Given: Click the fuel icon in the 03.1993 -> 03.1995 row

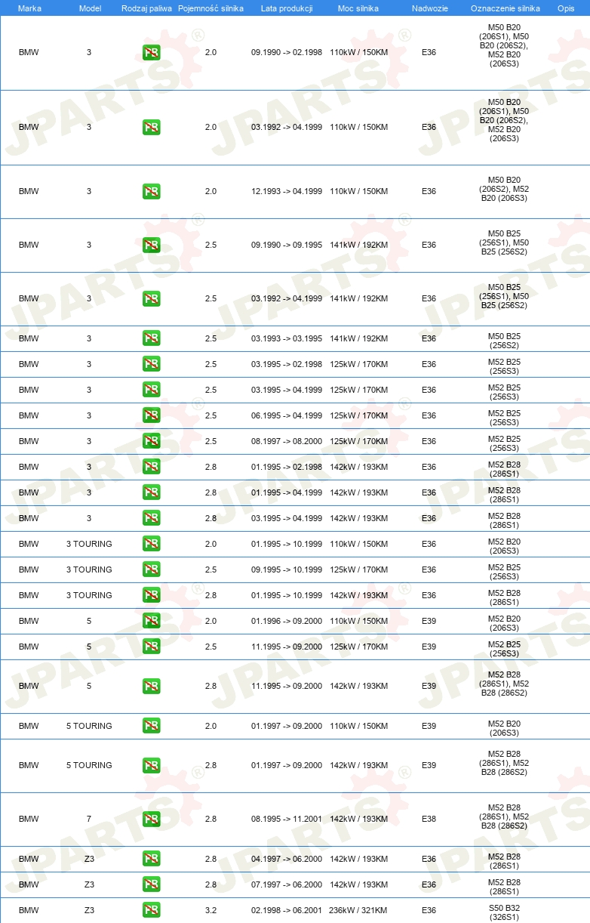Looking at the screenshot, I should [x=151, y=338].
